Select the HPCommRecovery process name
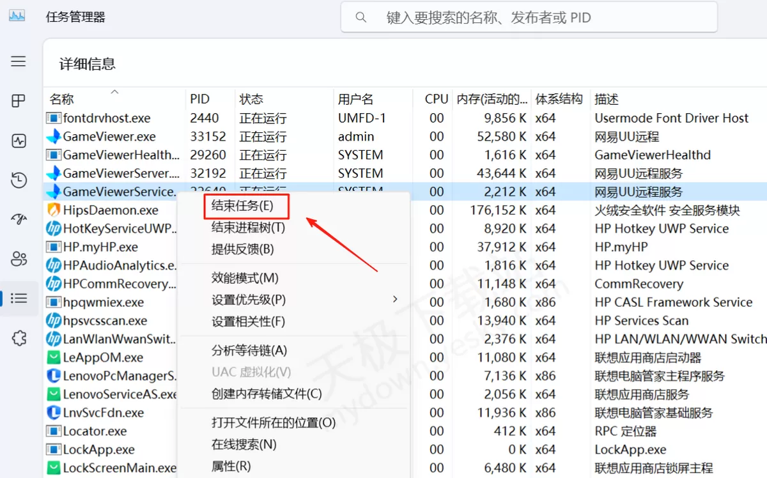The width and height of the screenshot is (767, 478). (x=120, y=284)
